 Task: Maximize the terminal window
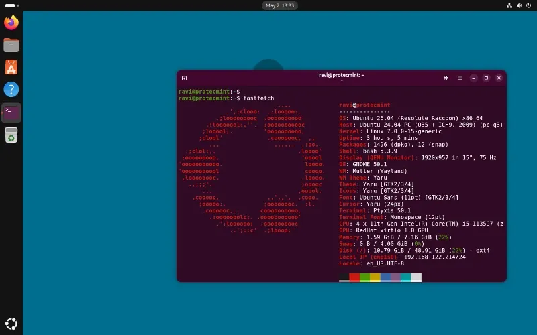pyautogui.click(x=486, y=78)
